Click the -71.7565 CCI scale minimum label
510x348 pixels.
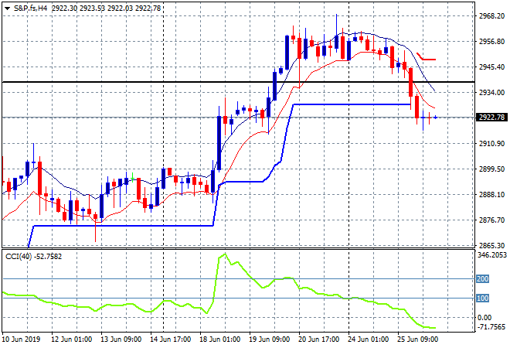(x=491, y=327)
